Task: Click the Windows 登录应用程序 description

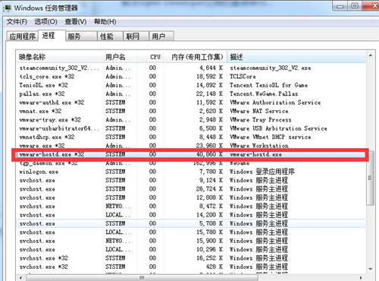Action: 262,172
